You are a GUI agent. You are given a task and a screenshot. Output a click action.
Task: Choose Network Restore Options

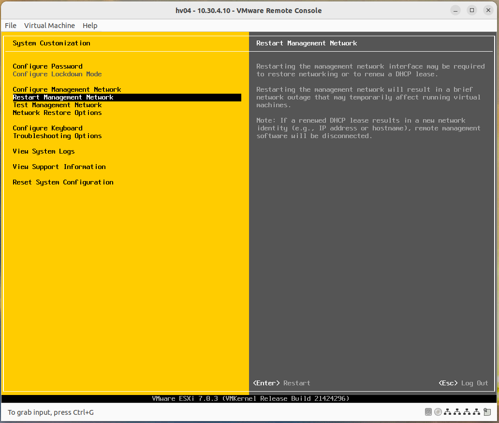click(x=57, y=113)
